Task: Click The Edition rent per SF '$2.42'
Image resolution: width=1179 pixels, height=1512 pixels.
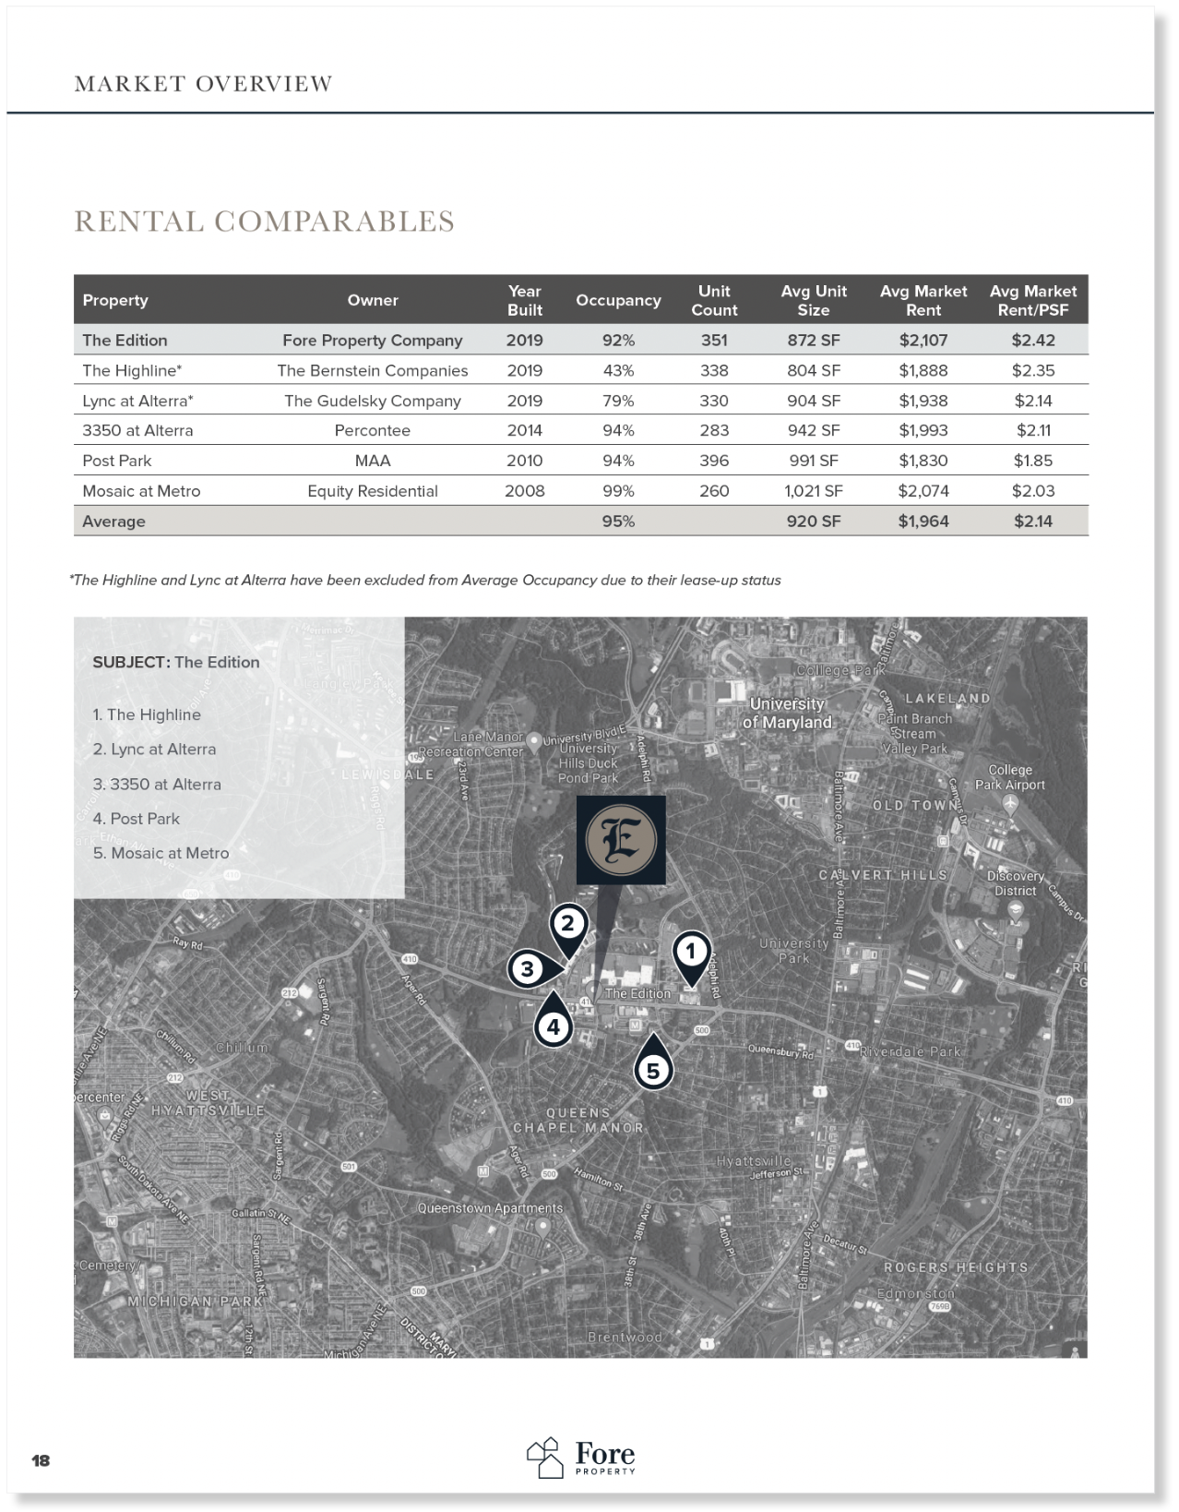Action: point(1033,340)
